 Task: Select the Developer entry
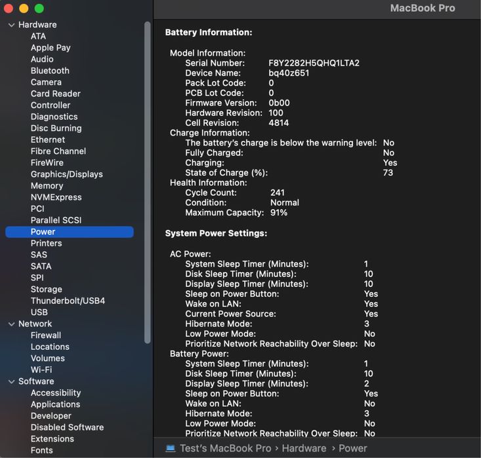coord(51,415)
